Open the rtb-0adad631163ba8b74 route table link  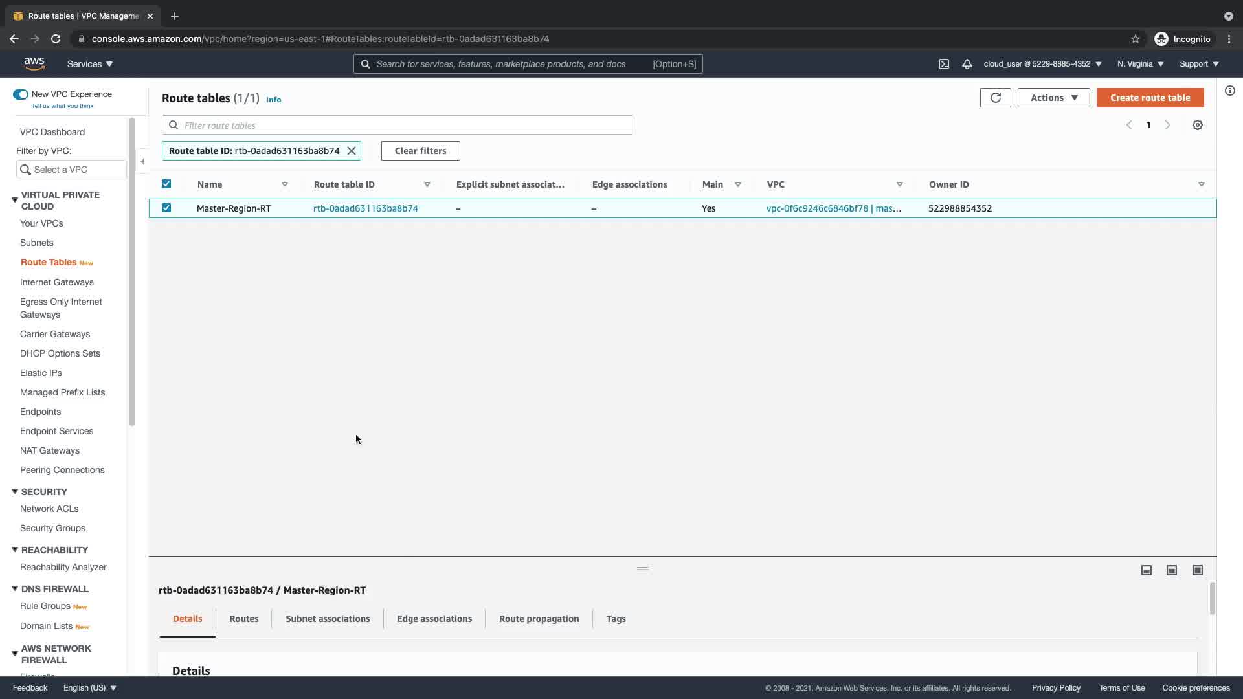point(365,208)
